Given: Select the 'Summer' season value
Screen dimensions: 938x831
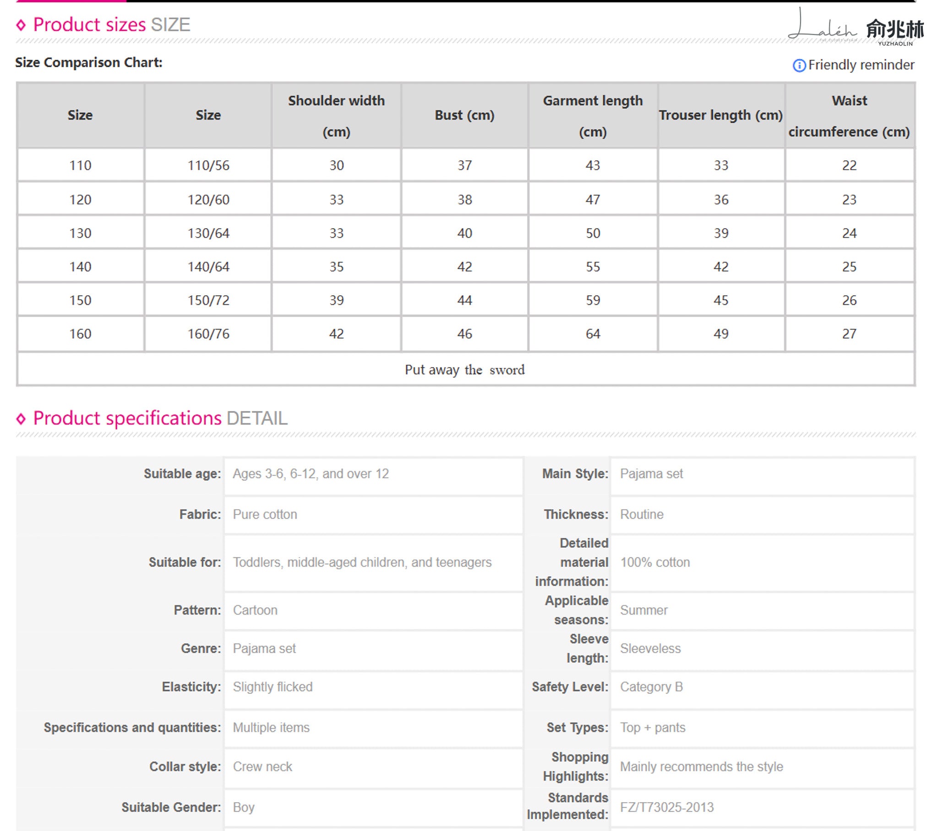Looking at the screenshot, I should tap(644, 610).
